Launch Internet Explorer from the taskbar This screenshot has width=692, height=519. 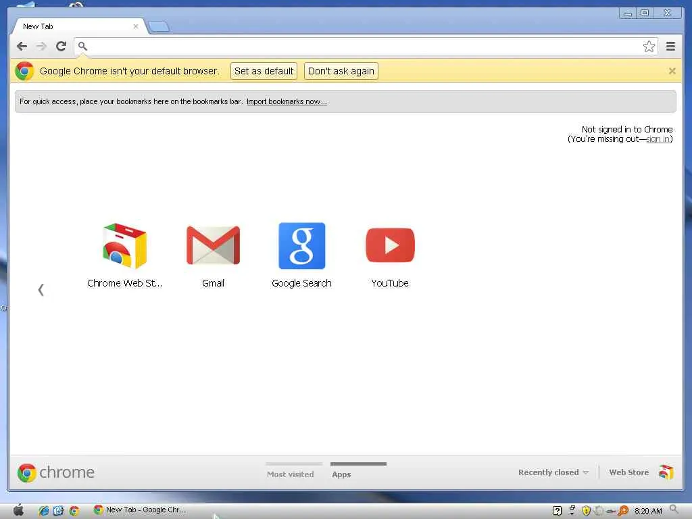click(44, 511)
